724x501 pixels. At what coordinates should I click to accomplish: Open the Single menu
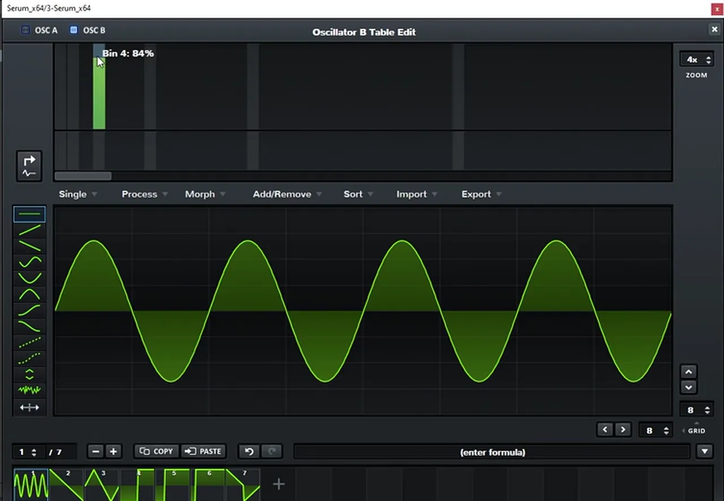[78, 194]
